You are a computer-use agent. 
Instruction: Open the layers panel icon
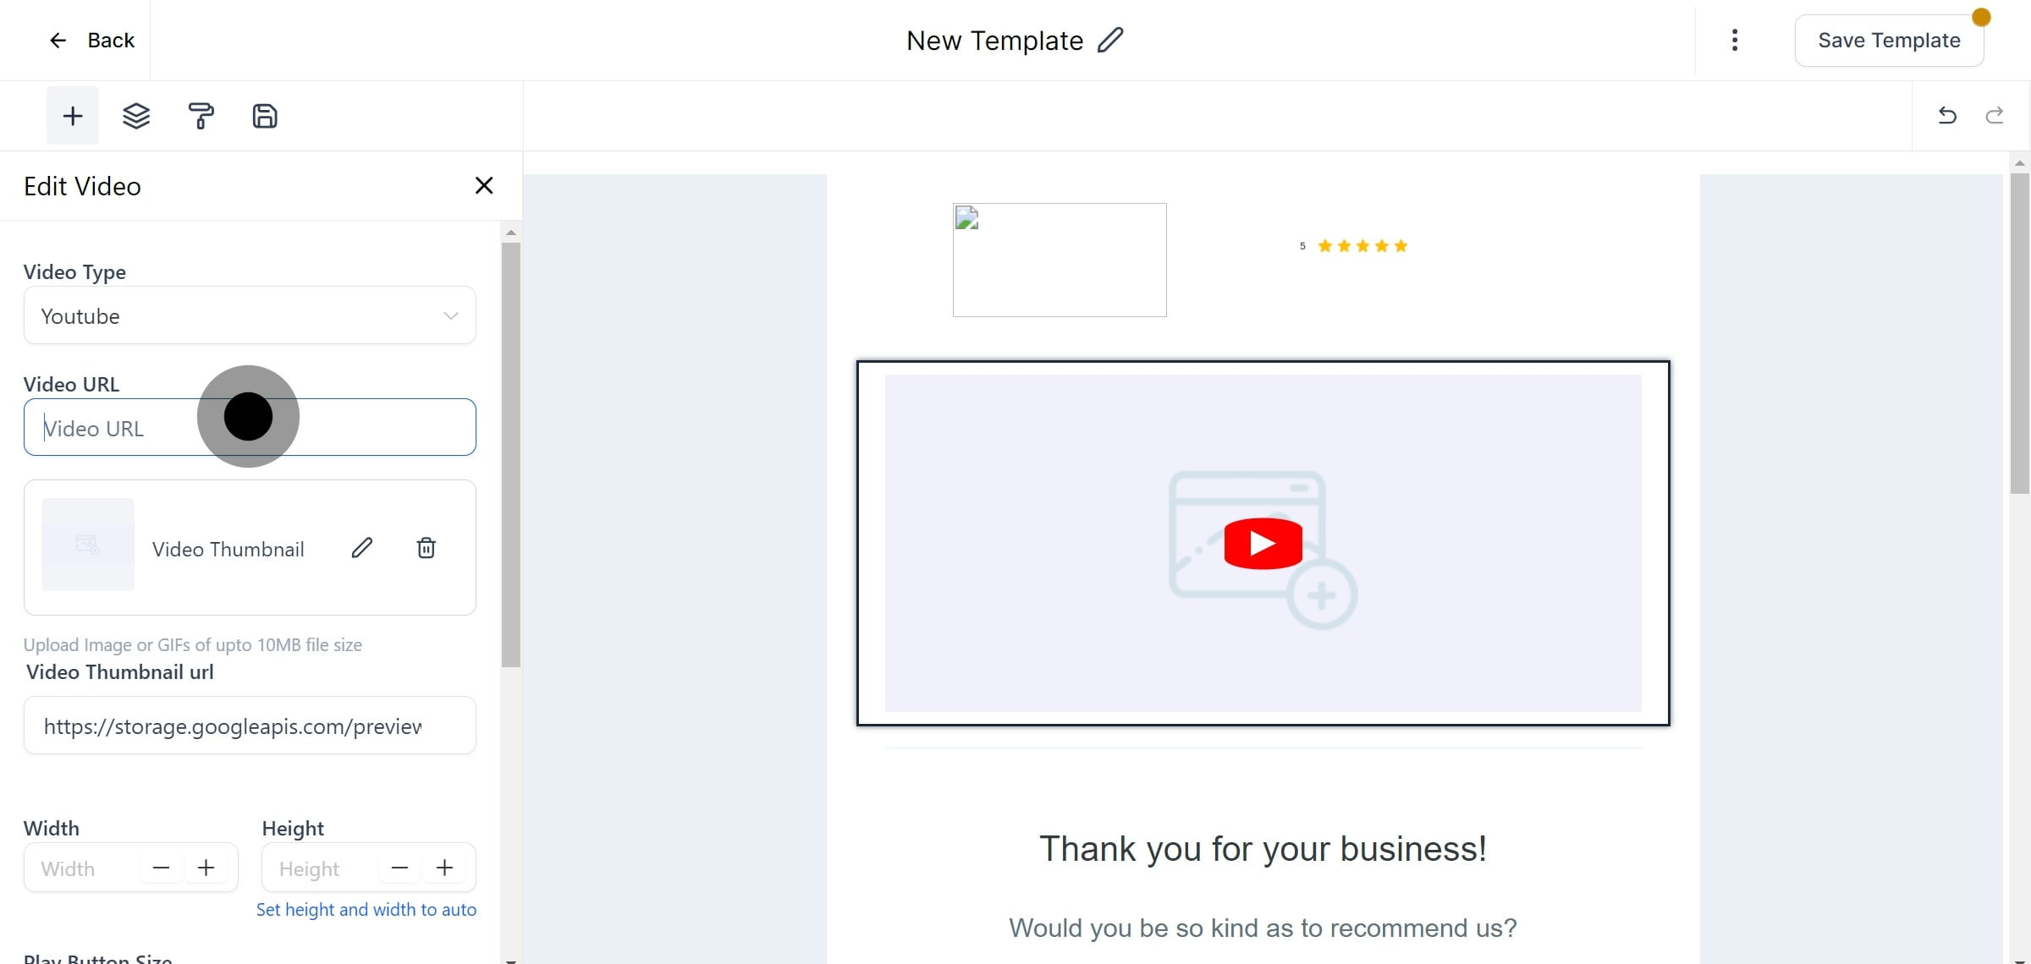[137, 116]
